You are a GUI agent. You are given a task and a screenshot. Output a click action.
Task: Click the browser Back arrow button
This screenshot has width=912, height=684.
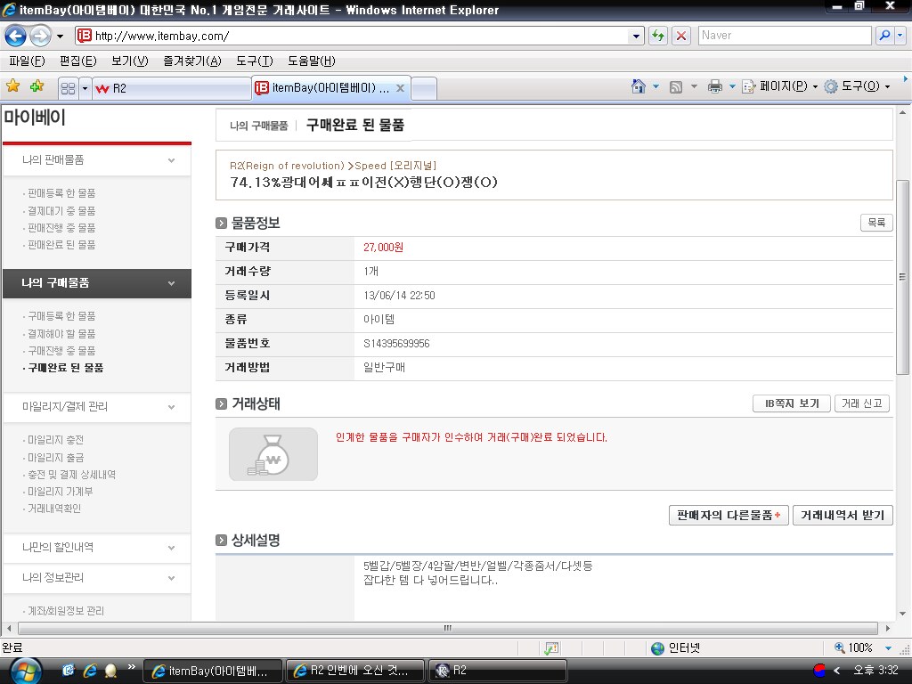16,36
